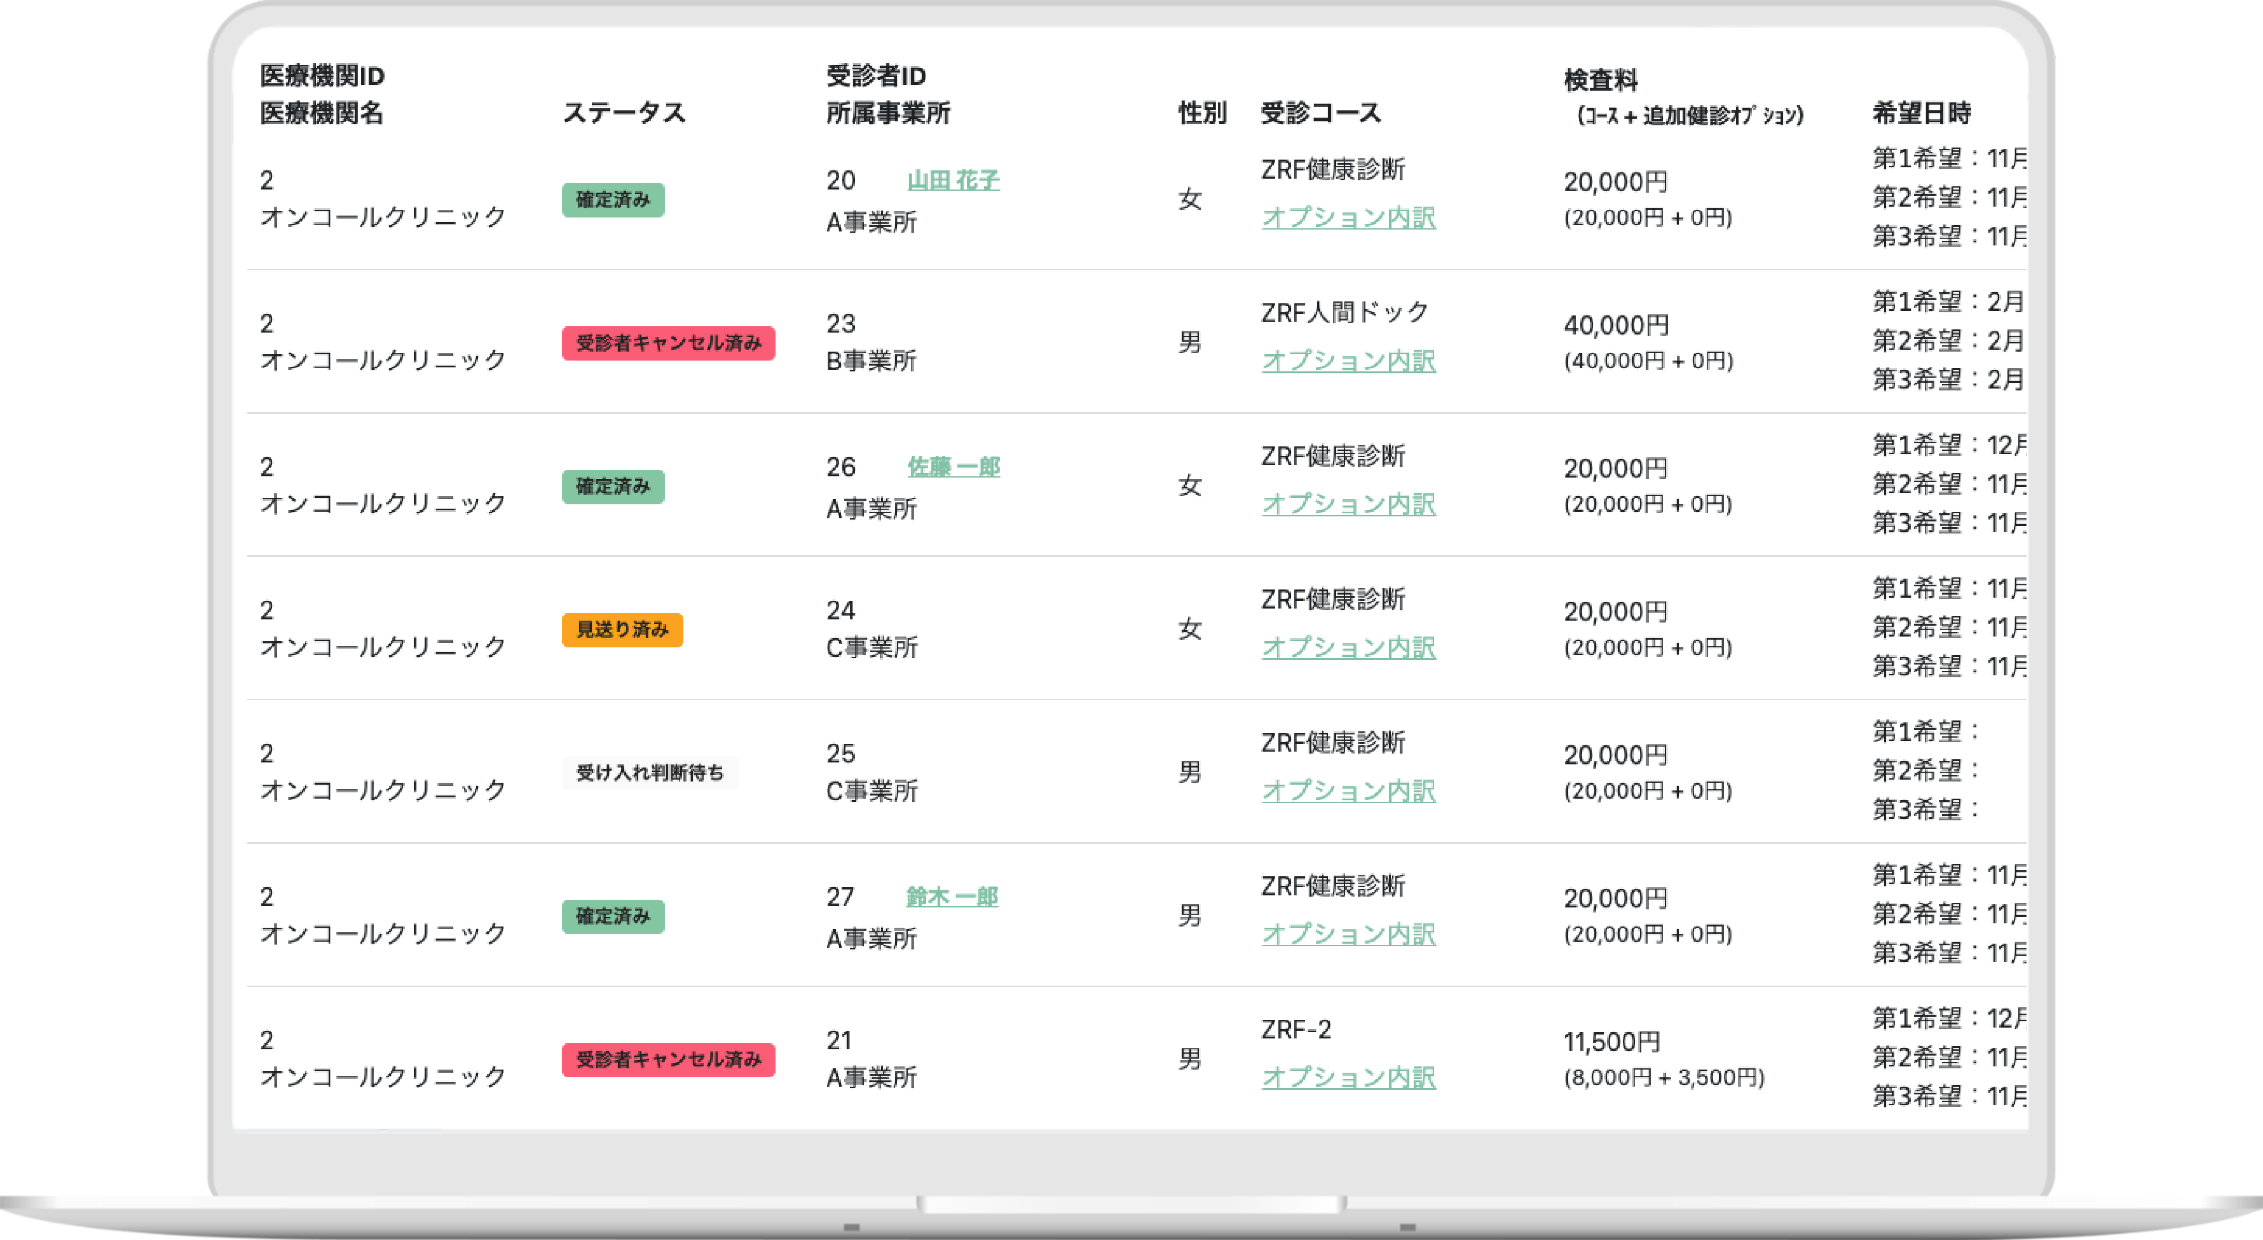This screenshot has height=1240, width=2263.
Task: Open オプション内訳 link for patient 20
Action: click(x=1348, y=217)
